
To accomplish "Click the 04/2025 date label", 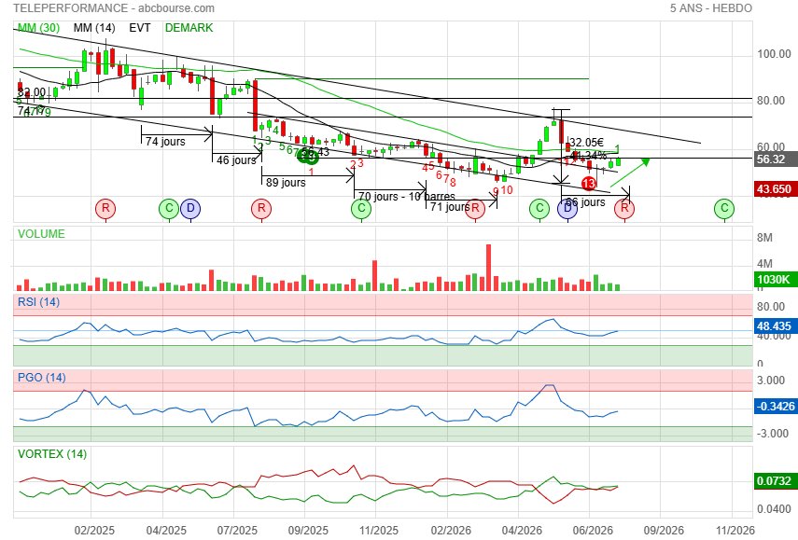I will coord(165,531).
